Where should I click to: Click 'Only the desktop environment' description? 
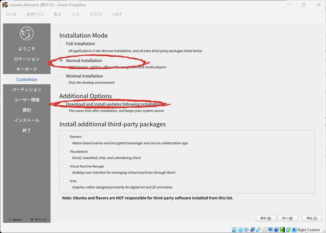click(91, 83)
